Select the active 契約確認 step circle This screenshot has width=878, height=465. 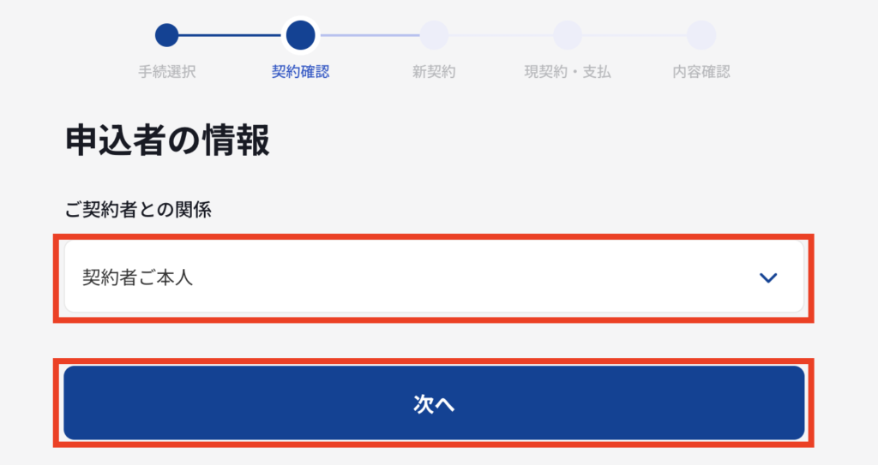(x=301, y=35)
